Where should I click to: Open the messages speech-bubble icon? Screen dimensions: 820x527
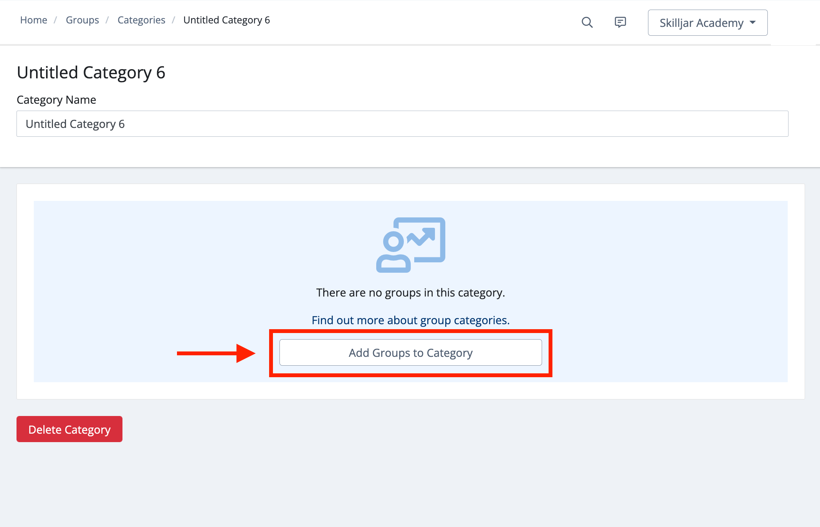click(620, 22)
